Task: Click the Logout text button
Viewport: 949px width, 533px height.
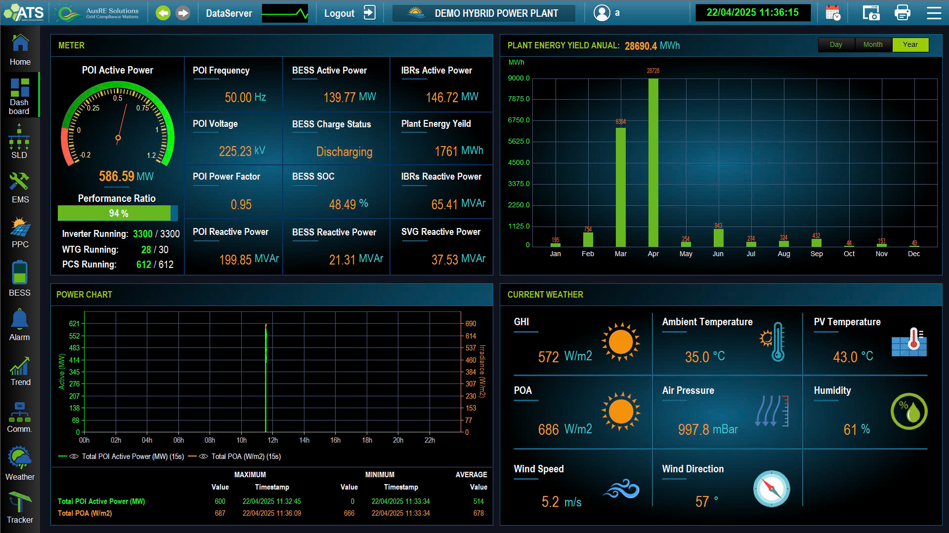Action: [x=339, y=13]
